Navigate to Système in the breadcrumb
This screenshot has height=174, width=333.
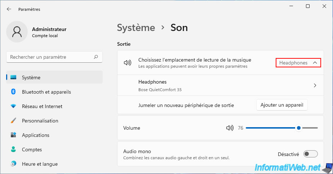coord(136,27)
